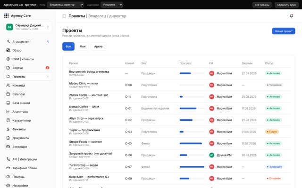Click the Проекты folder icon
Viewport: 302px width, 188px height.
[8, 77]
